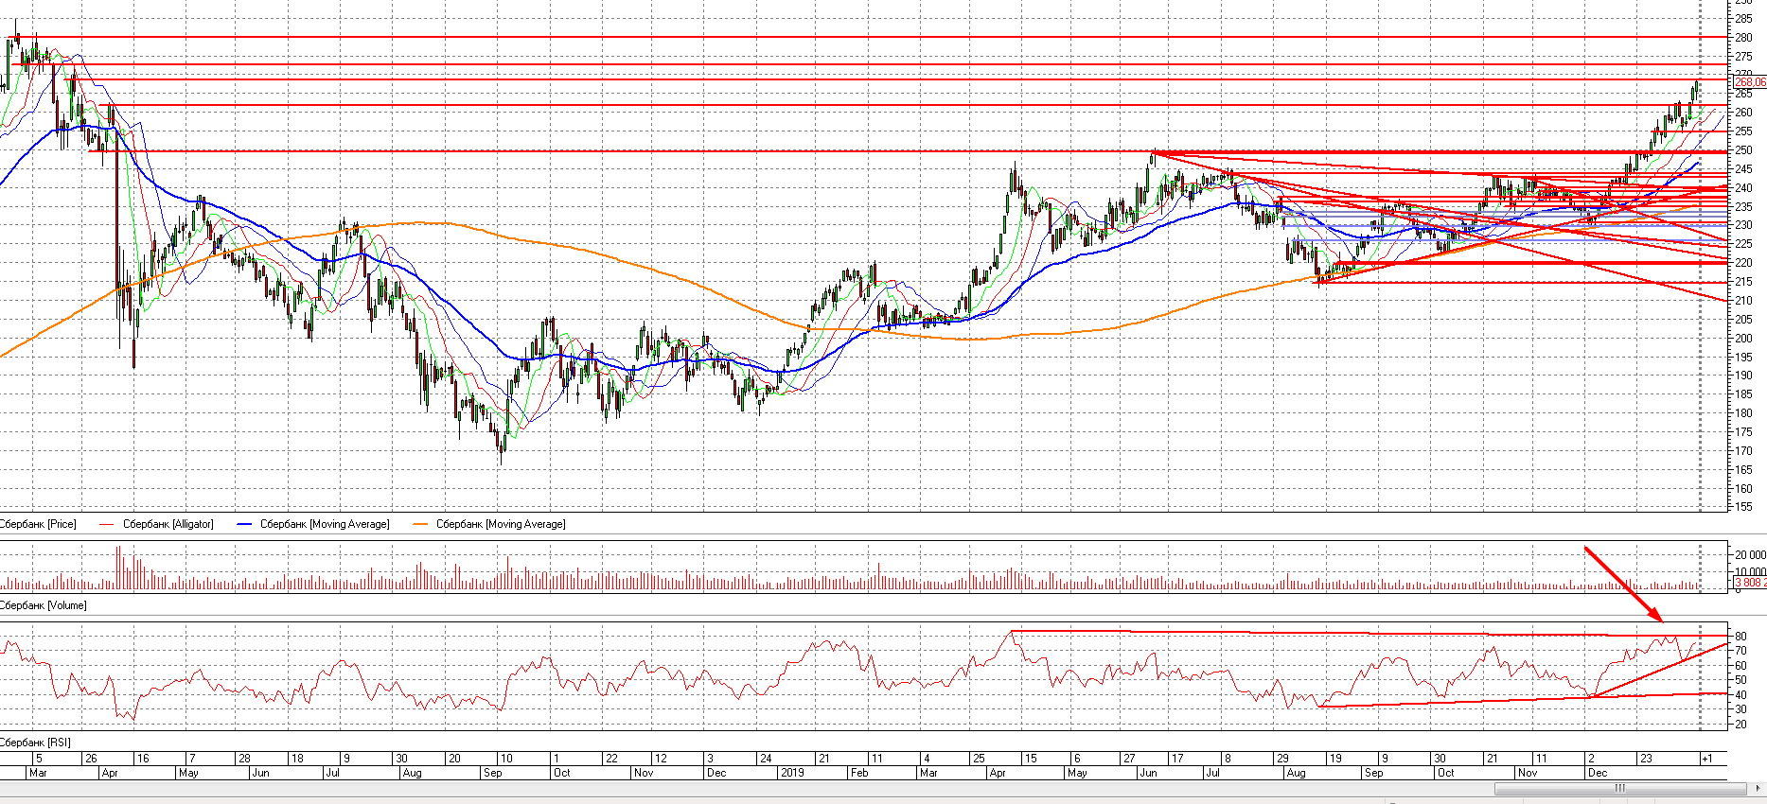Click the horizontal chart scrollbar thumb
The image size is (1767, 804).
click(1619, 788)
